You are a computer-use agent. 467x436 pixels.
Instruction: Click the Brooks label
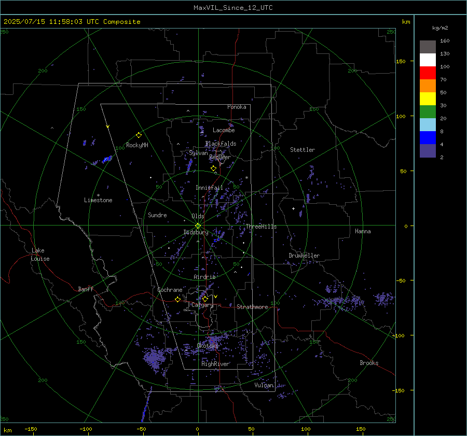click(x=369, y=363)
